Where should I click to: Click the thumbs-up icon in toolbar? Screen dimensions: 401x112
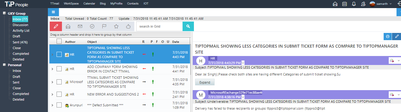pyautogui.click(x=128, y=26)
